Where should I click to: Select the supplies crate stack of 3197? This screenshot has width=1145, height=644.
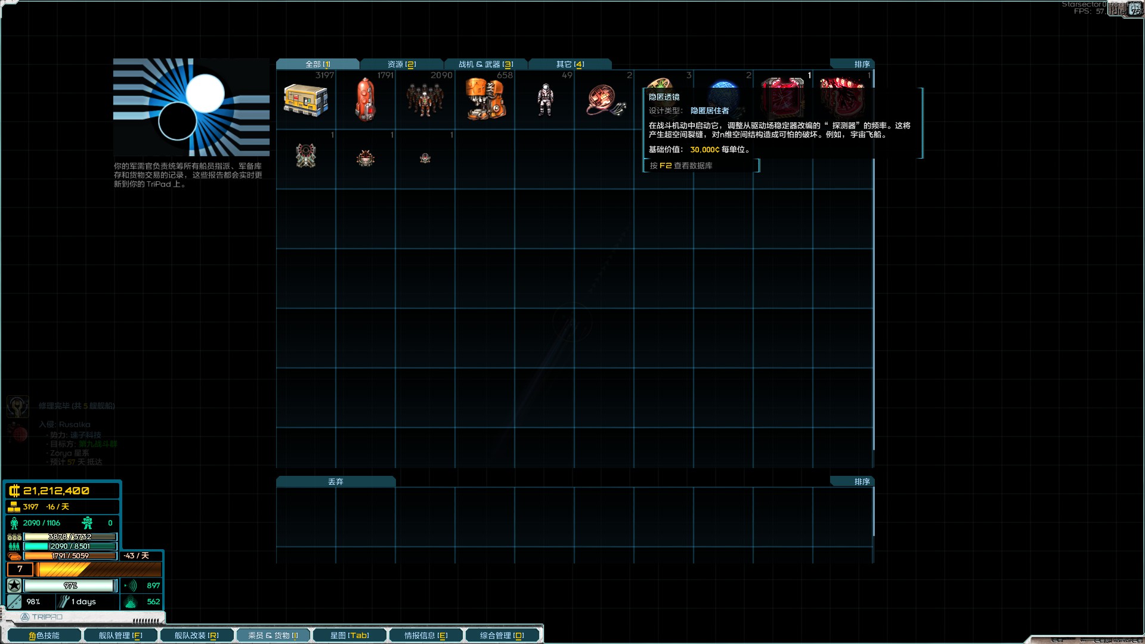(305, 100)
